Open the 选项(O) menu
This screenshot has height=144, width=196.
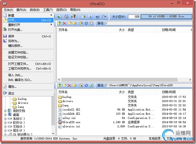[x=61, y=10]
